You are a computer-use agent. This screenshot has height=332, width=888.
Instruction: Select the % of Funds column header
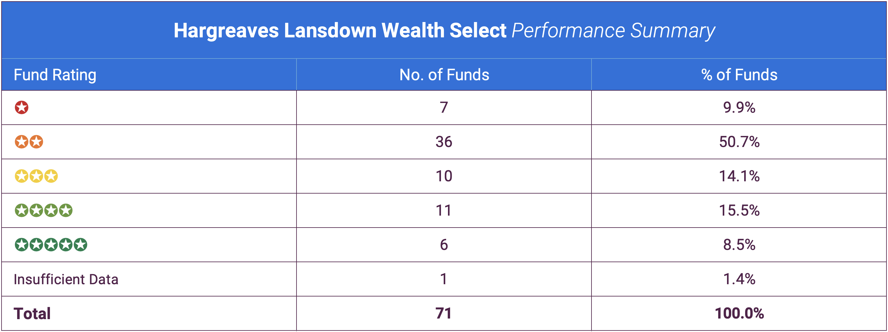739,75
